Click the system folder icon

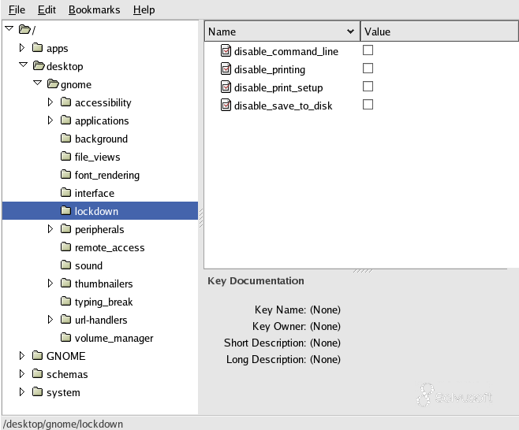coord(37,392)
